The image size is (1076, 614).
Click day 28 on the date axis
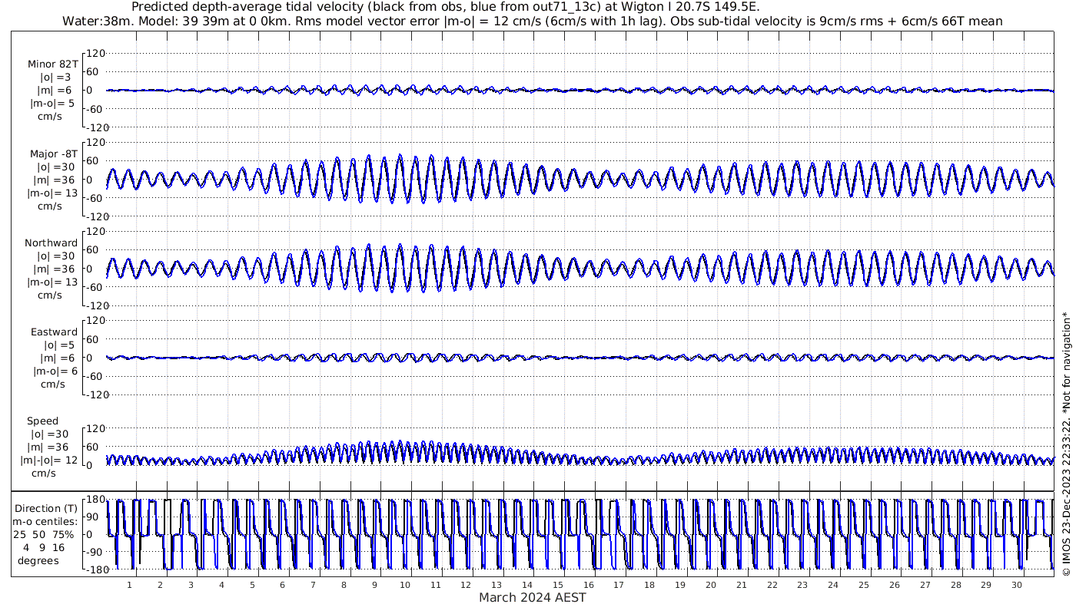(955, 585)
